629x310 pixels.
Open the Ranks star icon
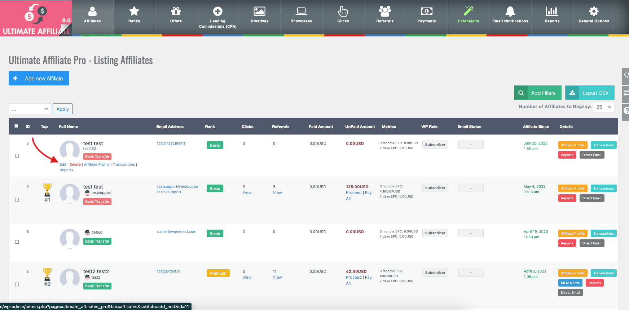(x=134, y=12)
